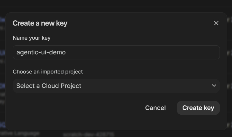Dismiss dialog using the top-right close icon
The image size is (232, 137).
click(x=216, y=23)
